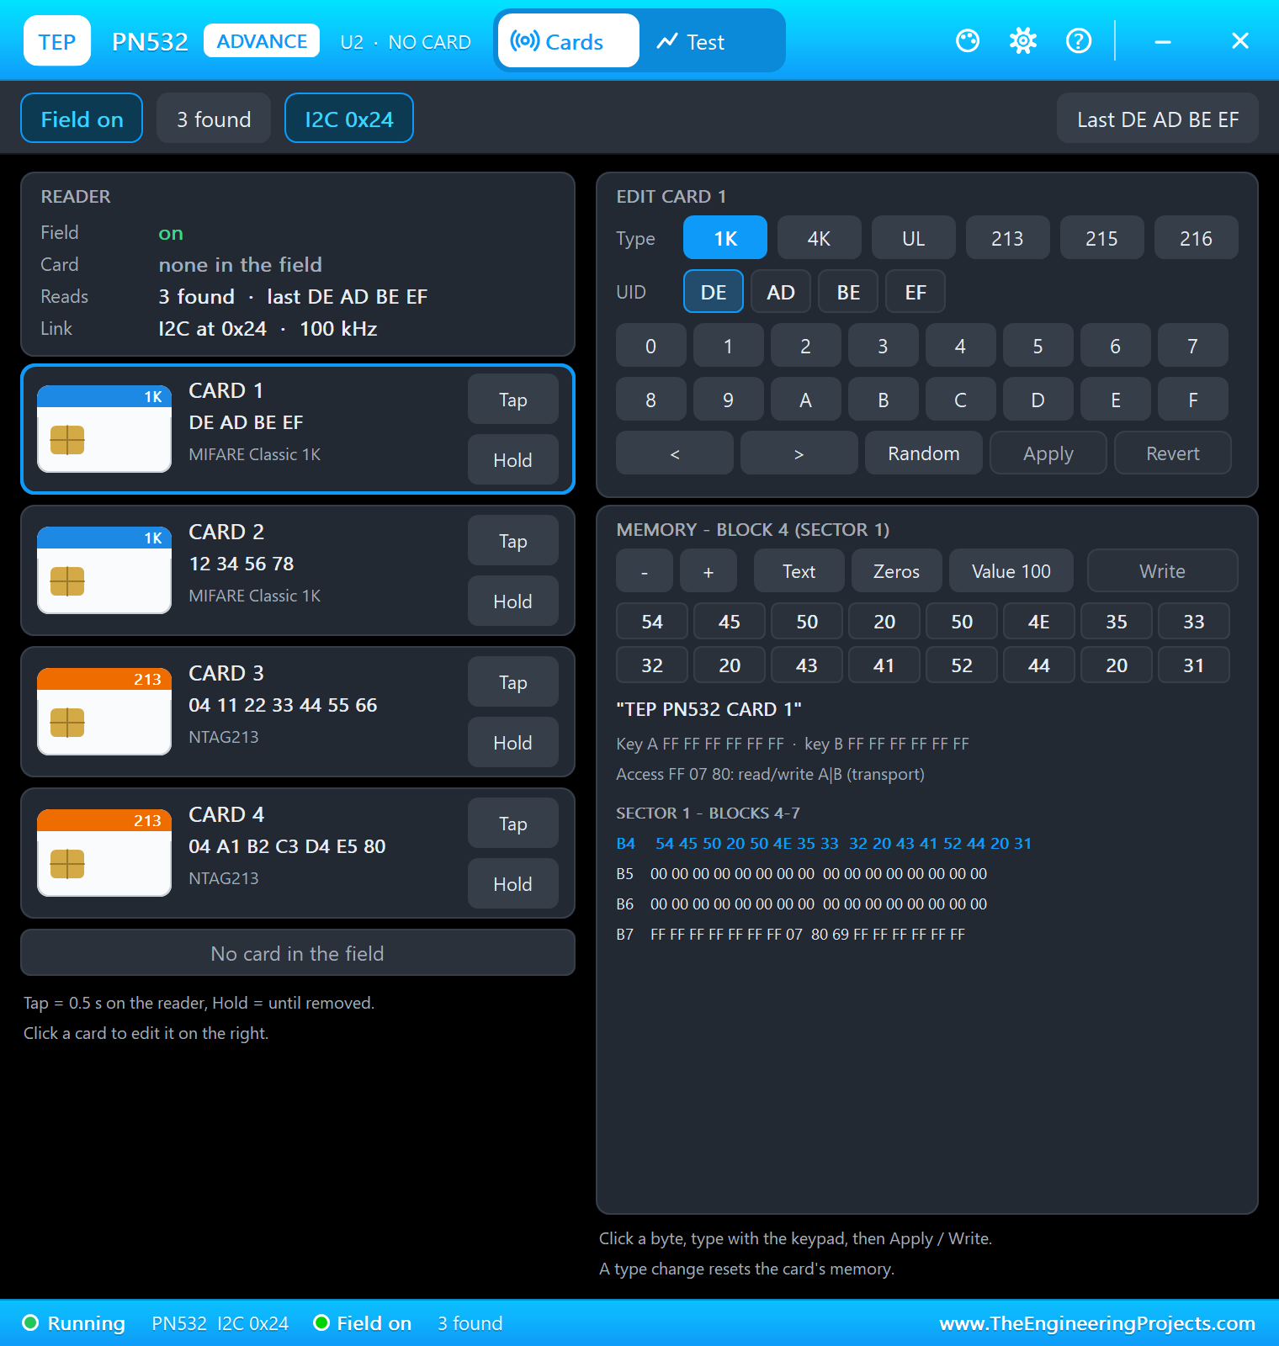Revert the UID edits

[x=1173, y=453]
